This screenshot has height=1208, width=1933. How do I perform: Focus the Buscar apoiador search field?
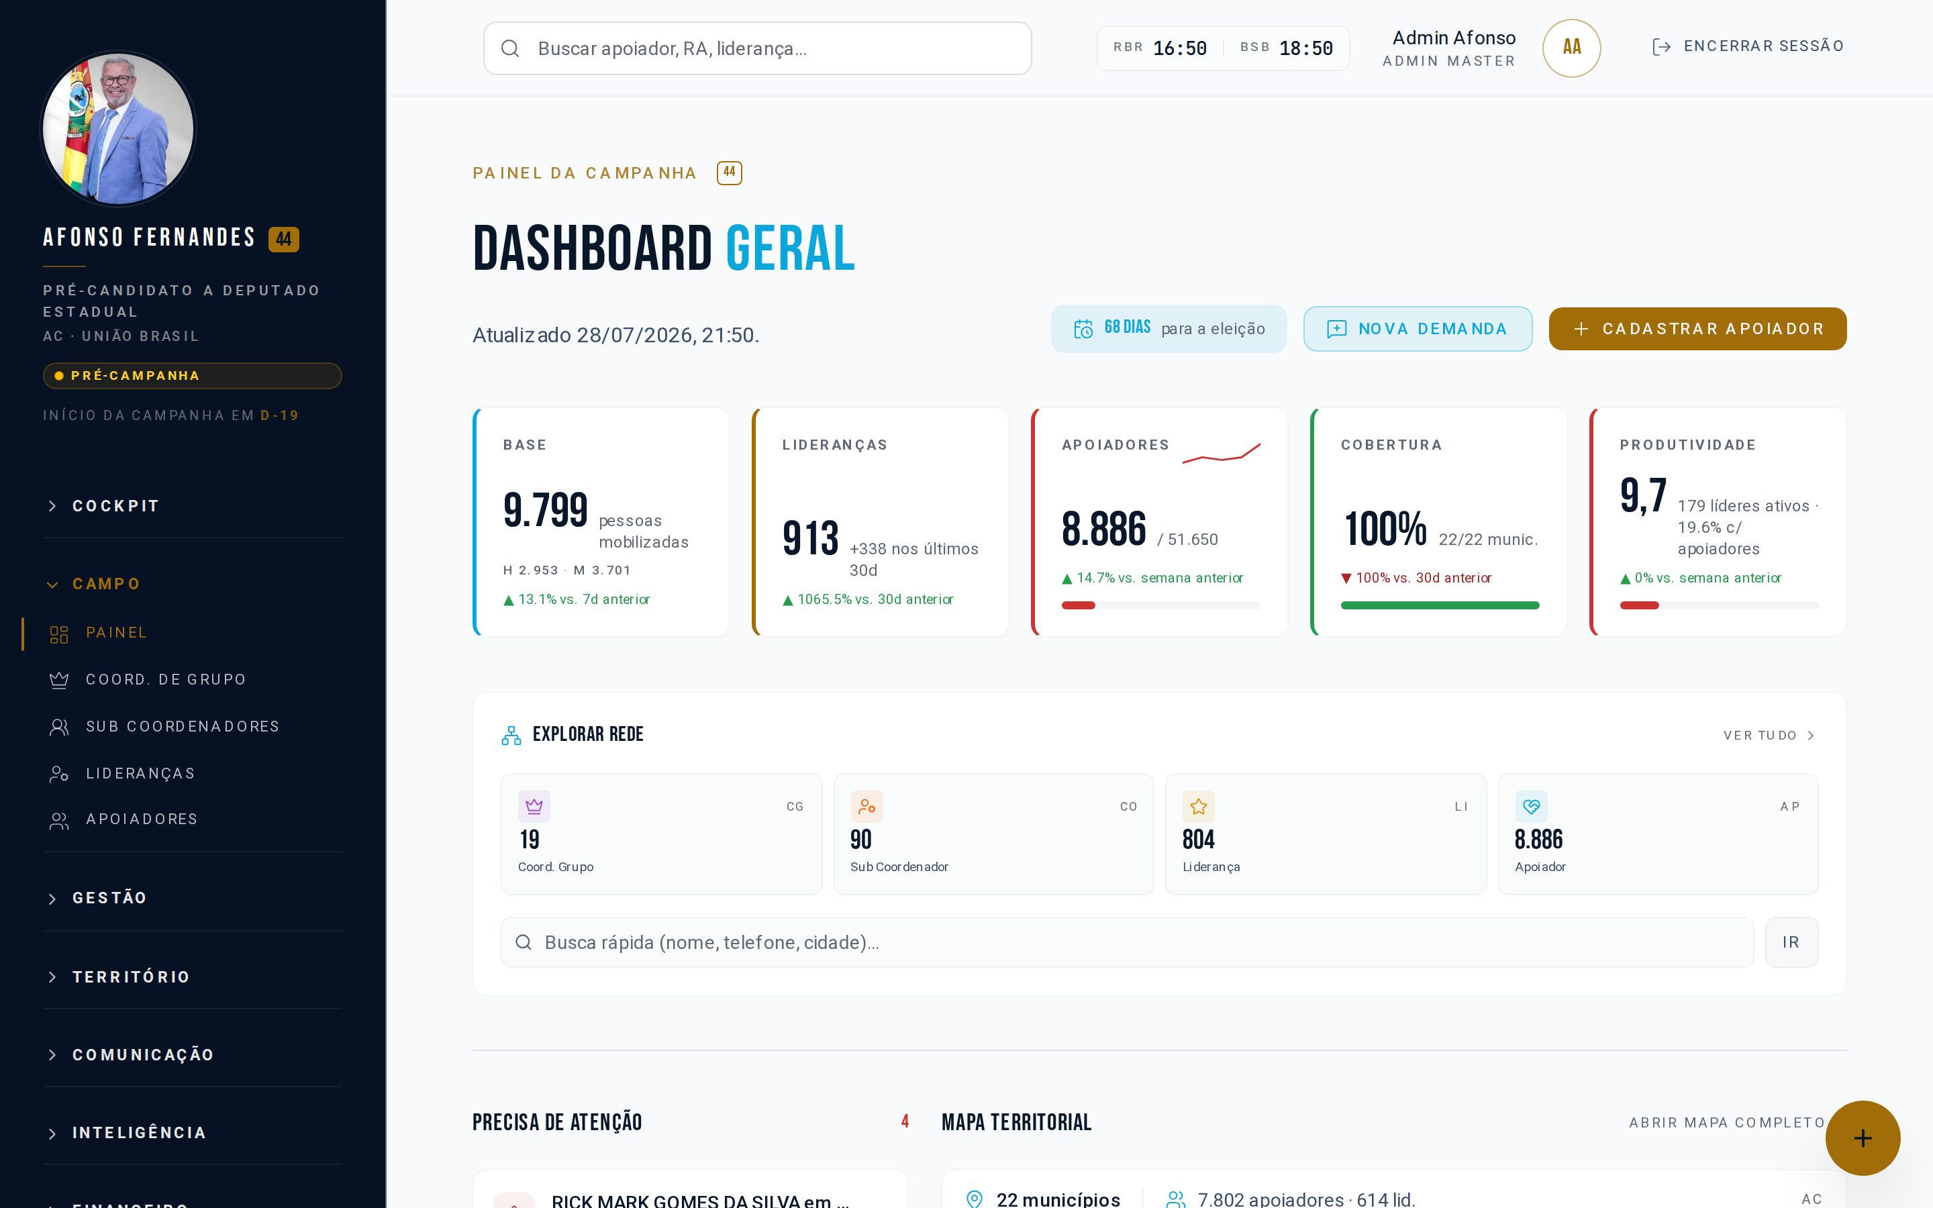(x=757, y=49)
